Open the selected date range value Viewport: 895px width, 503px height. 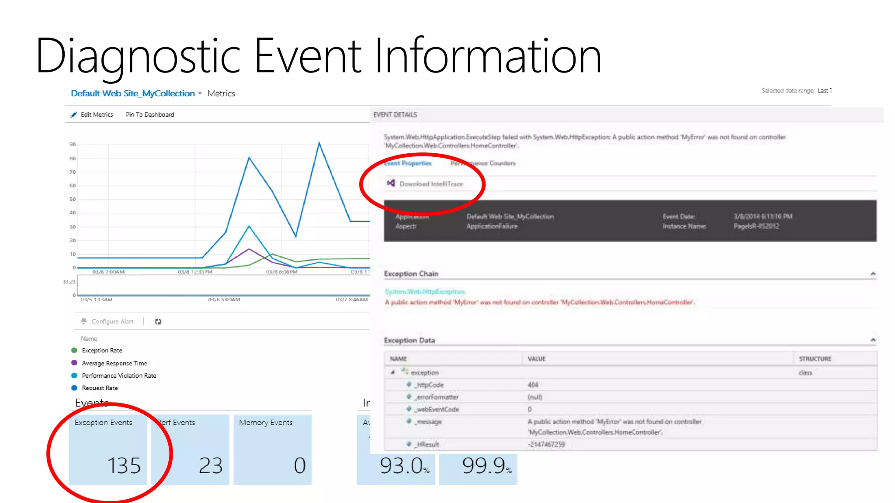824,91
